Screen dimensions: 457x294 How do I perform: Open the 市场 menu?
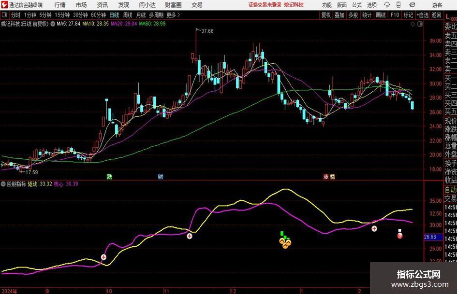click(x=81, y=5)
